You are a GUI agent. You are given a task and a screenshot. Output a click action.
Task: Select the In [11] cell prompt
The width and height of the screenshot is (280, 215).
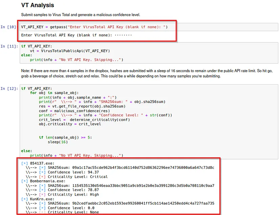pyautogui.click(x=8, y=46)
